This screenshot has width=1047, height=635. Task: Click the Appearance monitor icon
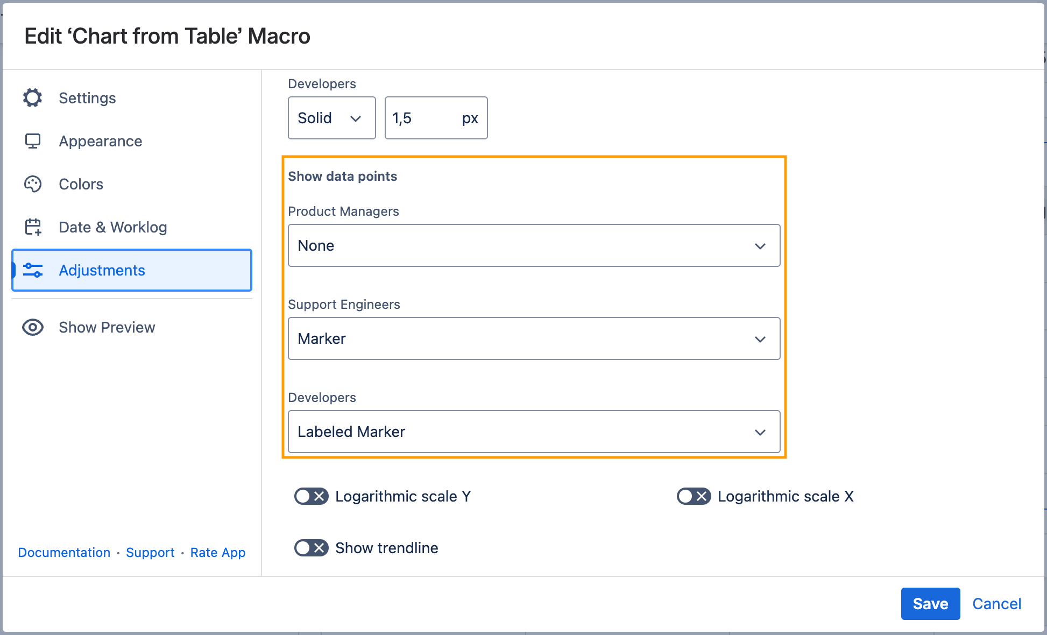coord(32,141)
